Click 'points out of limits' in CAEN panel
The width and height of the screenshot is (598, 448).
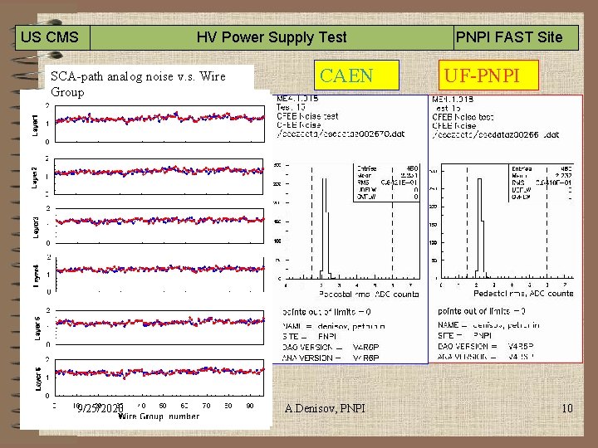point(326,312)
